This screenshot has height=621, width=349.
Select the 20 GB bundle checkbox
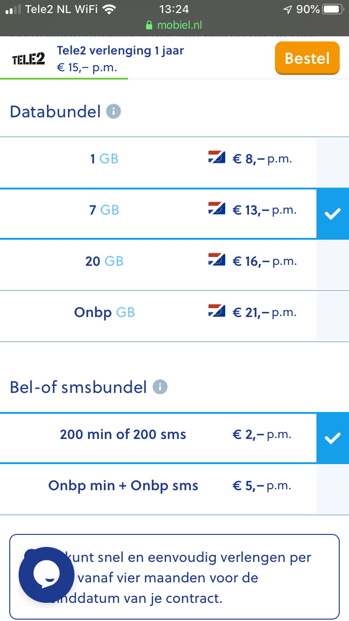coord(333,265)
